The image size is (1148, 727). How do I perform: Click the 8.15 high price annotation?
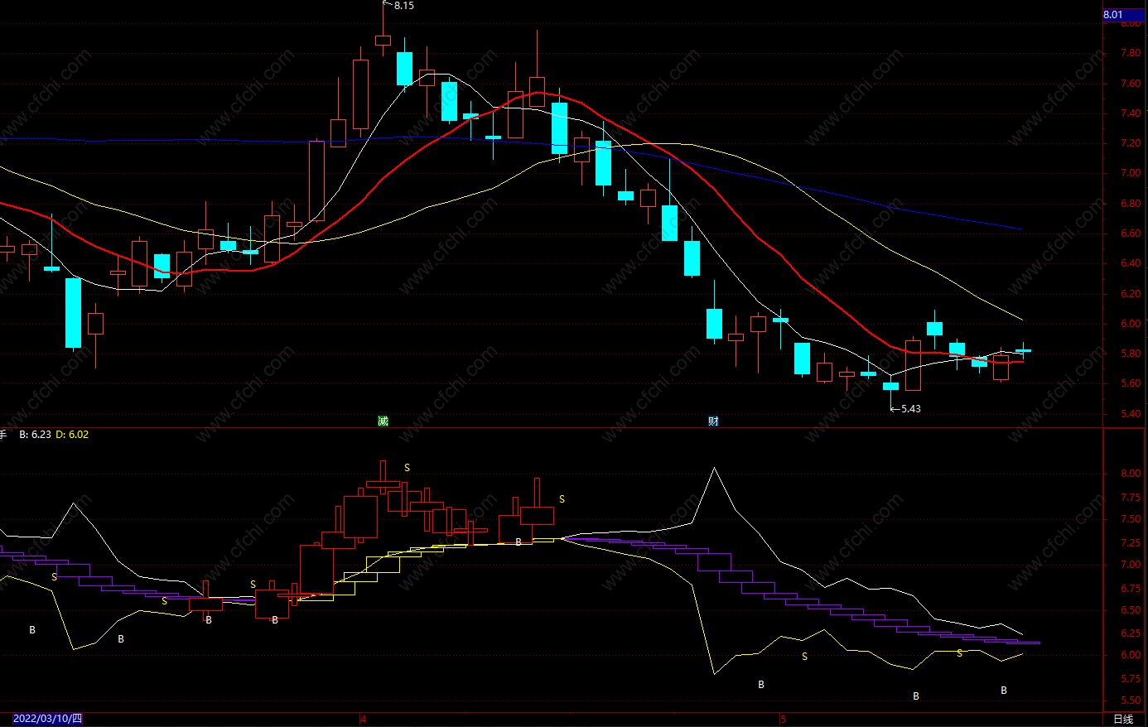coord(404,6)
